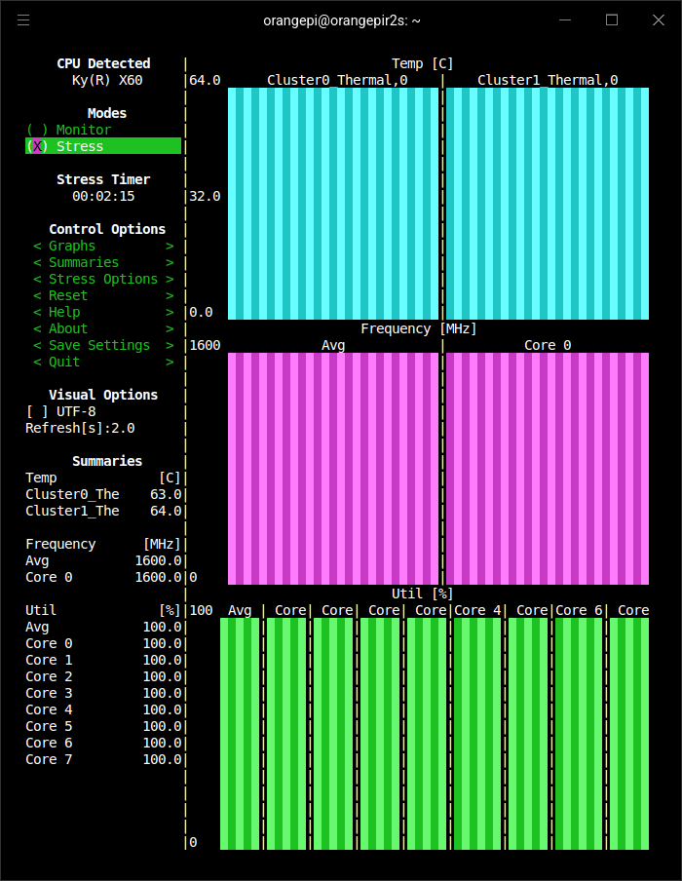Click the Cluster1 cyan temperature graph
Image resolution: width=682 pixels, height=881 pixels.
pos(548,204)
